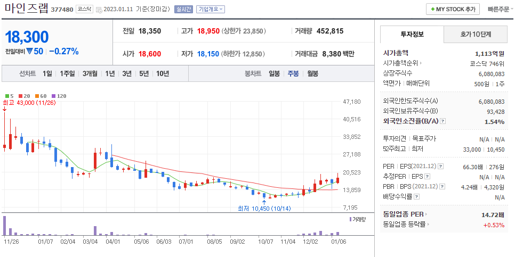Viewport: 515px width, 257px height.
Task: Open the 동일업종 등락률 link
Action: coord(406,225)
